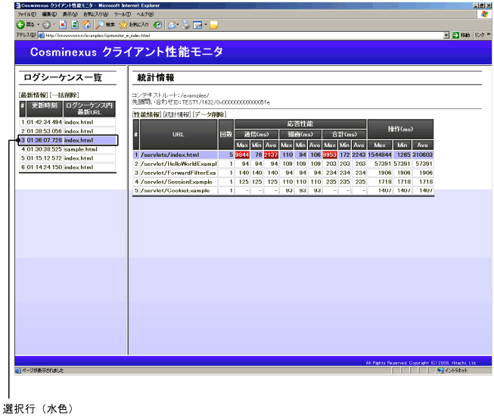Click the [性能情報] link
The image size is (494, 419).
click(147, 114)
